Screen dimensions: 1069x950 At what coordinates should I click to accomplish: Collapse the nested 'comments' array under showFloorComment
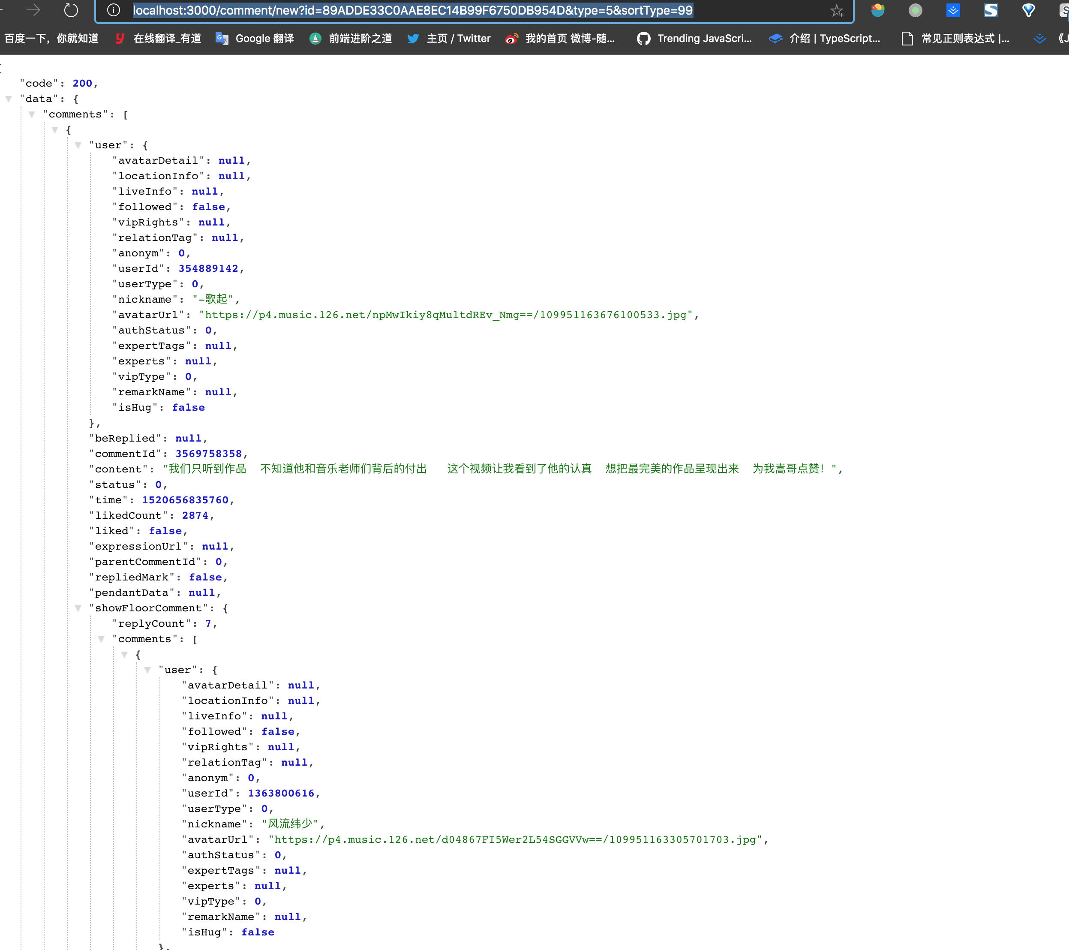(x=102, y=639)
